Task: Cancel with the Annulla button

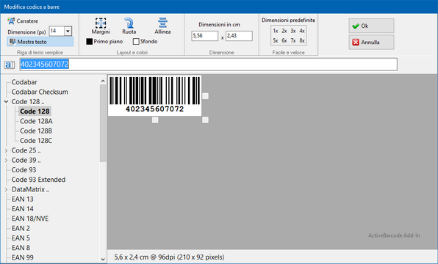Action: 371,43
